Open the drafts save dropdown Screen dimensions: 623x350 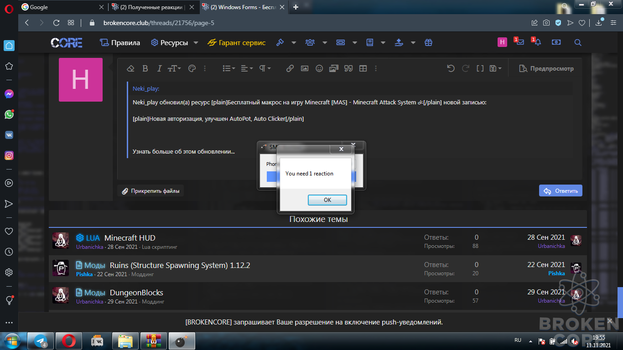coord(495,68)
